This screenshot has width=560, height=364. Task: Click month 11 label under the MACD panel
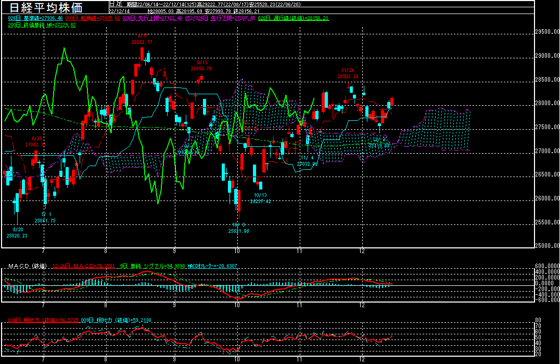(x=299, y=306)
